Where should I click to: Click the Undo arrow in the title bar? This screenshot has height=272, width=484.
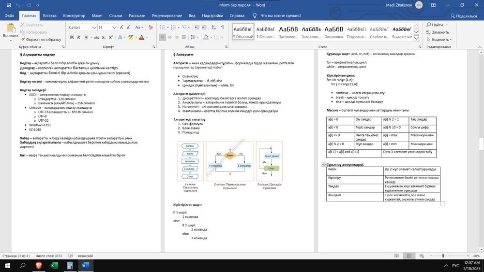pos(18,5)
